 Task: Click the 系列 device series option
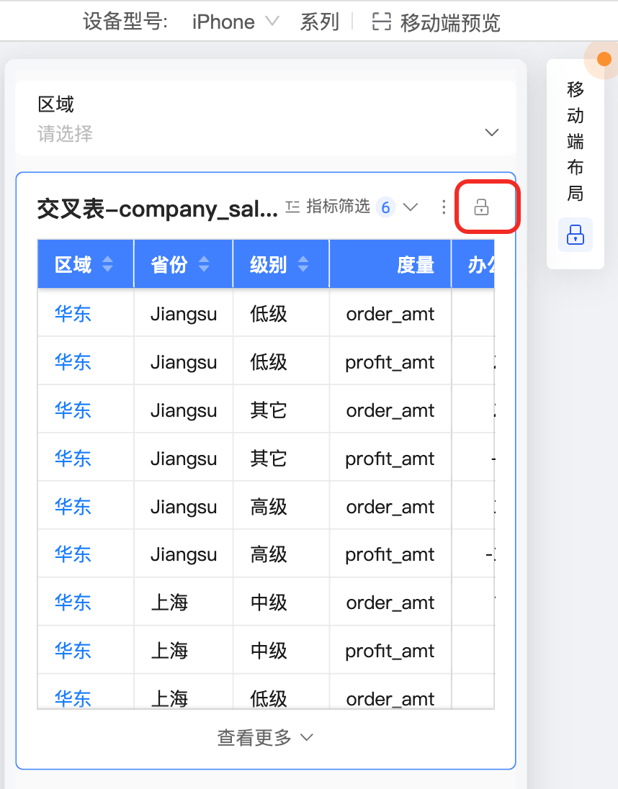(x=319, y=22)
